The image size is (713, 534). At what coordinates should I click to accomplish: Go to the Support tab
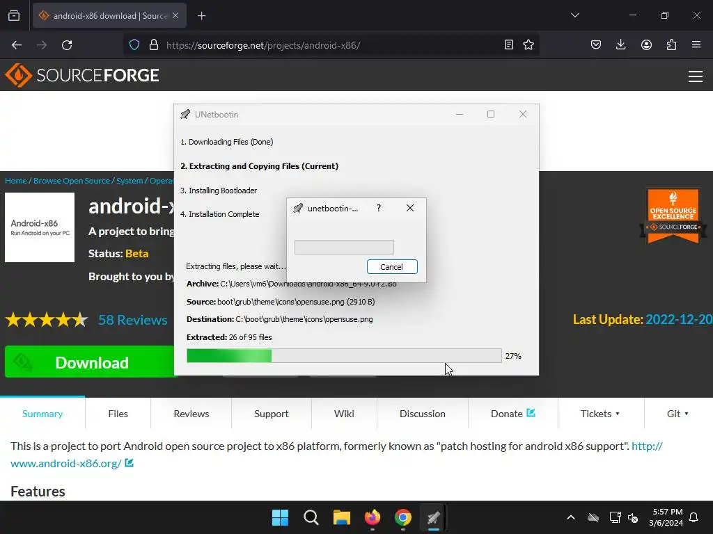(272, 414)
